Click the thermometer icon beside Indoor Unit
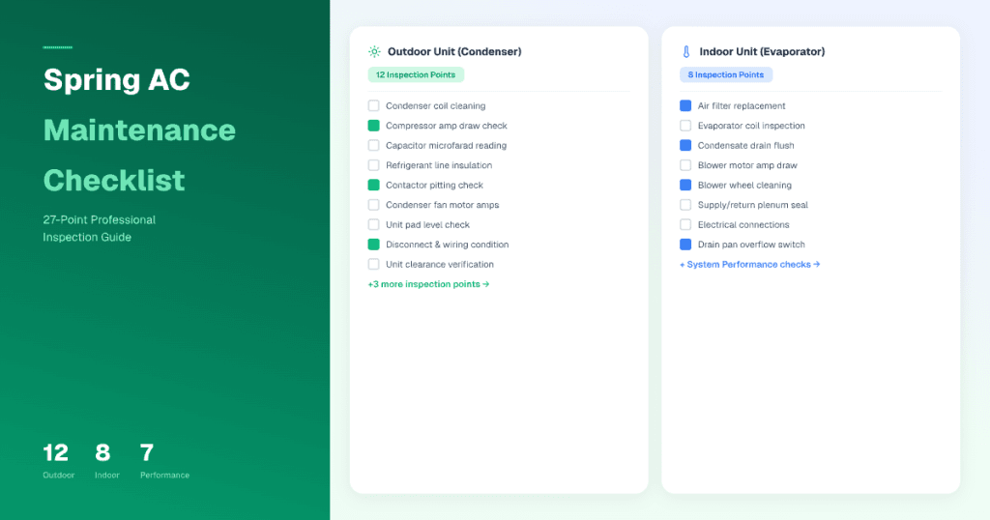The image size is (990, 520). tap(685, 52)
